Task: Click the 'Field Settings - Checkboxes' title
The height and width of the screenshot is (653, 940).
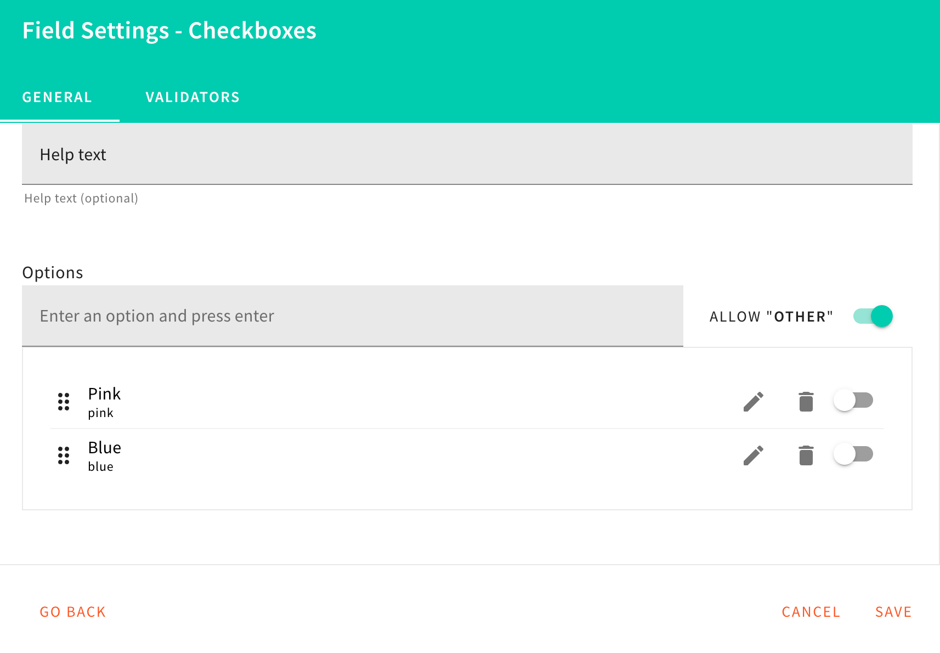Action: [169, 31]
